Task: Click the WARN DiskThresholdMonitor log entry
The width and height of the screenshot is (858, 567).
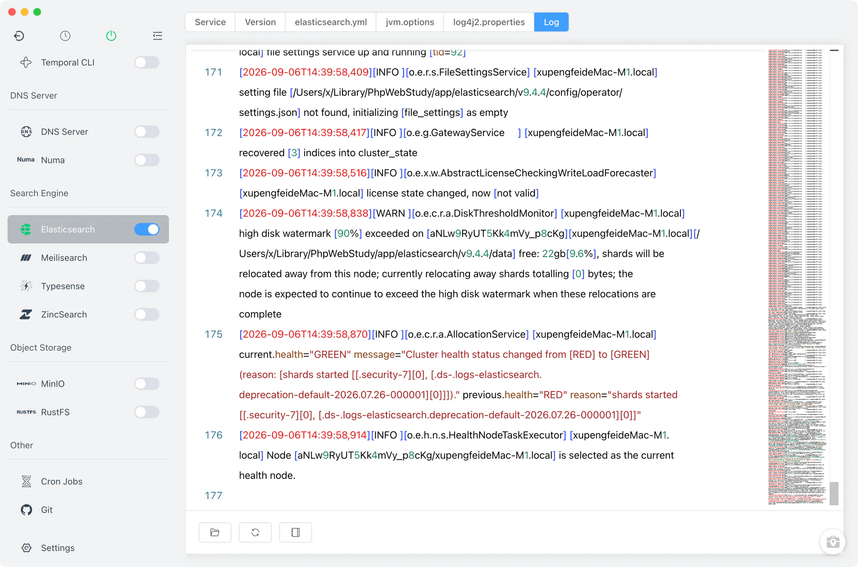Action: point(469,263)
